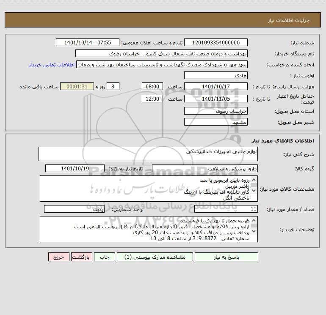Image resolution: width=326 pixels, height=315 pixels.
Task: Click delivery province field 'خراسان رضوی'
Action: point(216,111)
